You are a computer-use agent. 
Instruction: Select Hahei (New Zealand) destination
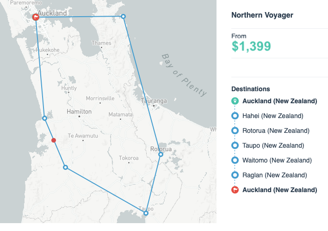[x=273, y=116]
